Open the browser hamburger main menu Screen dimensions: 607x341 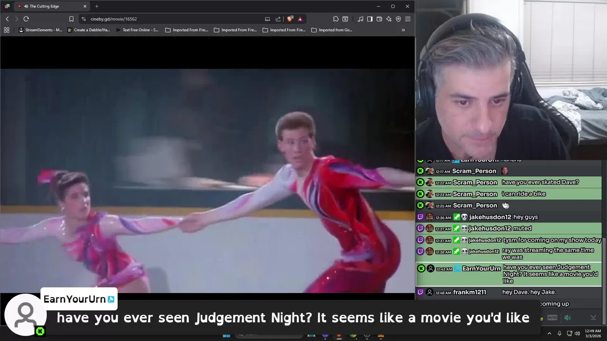click(x=408, y=19)
